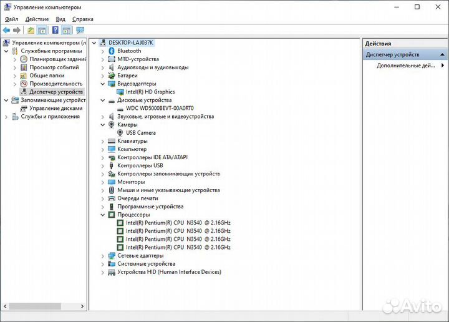Image resolution: width=449 pixels, height=322 pixels.
Task: Select the USB Camera device
Action: (x=141, y=133)
